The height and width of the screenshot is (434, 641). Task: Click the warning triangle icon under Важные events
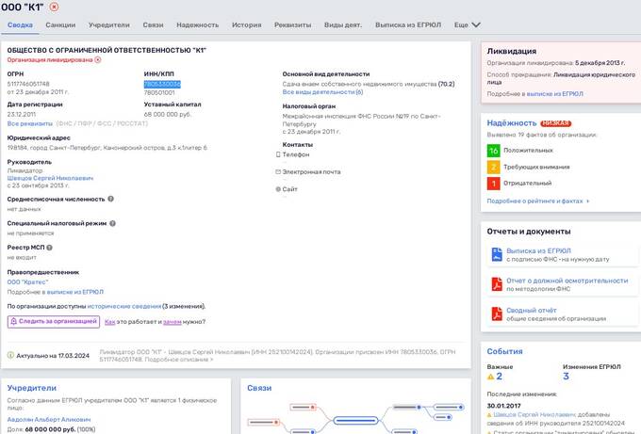click(x=490, y=377)
